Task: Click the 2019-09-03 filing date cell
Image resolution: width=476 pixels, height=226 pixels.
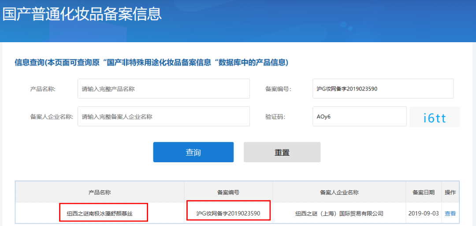Action: click(423, 214)
